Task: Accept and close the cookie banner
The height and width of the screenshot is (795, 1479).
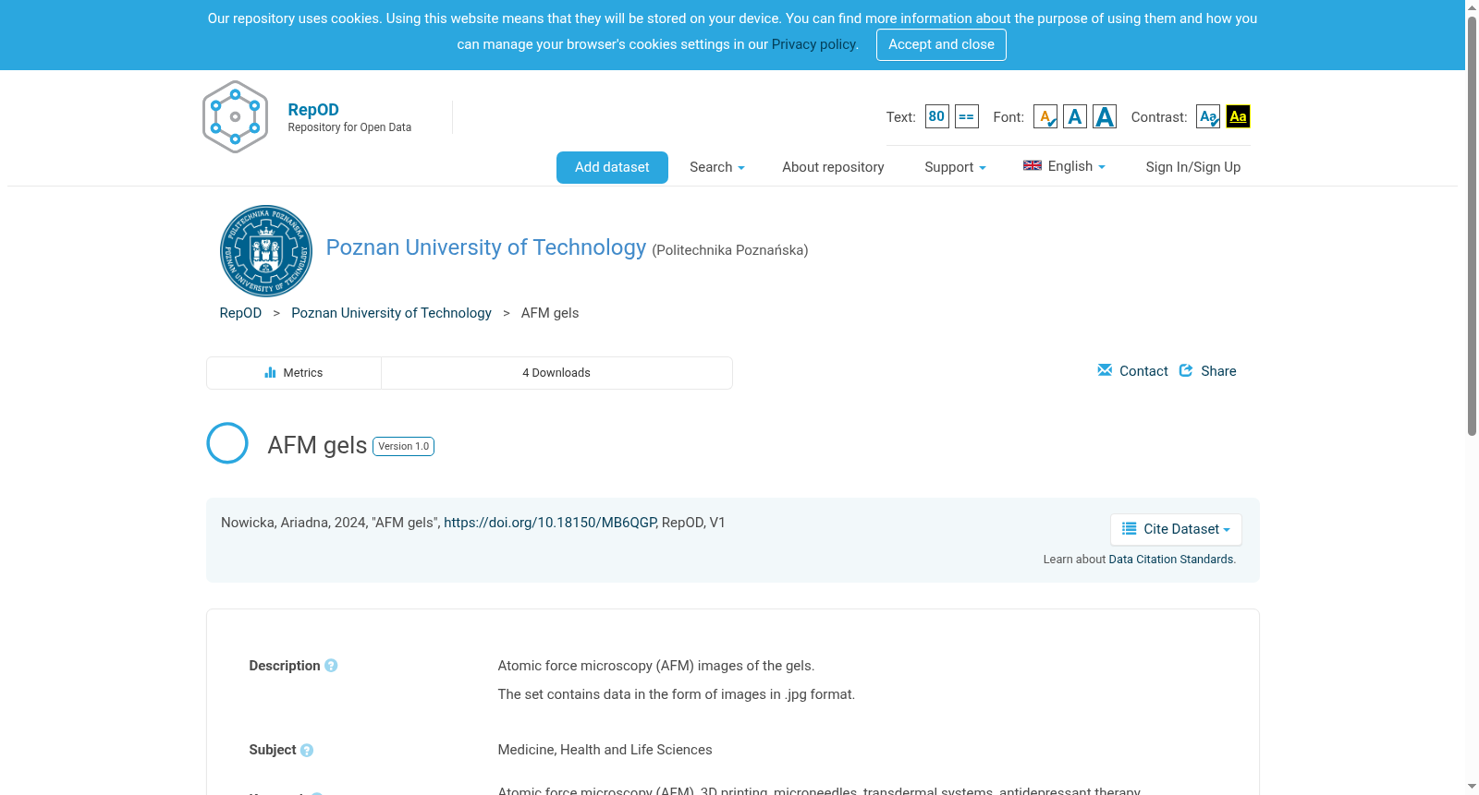Action: [x=941, y=44]
